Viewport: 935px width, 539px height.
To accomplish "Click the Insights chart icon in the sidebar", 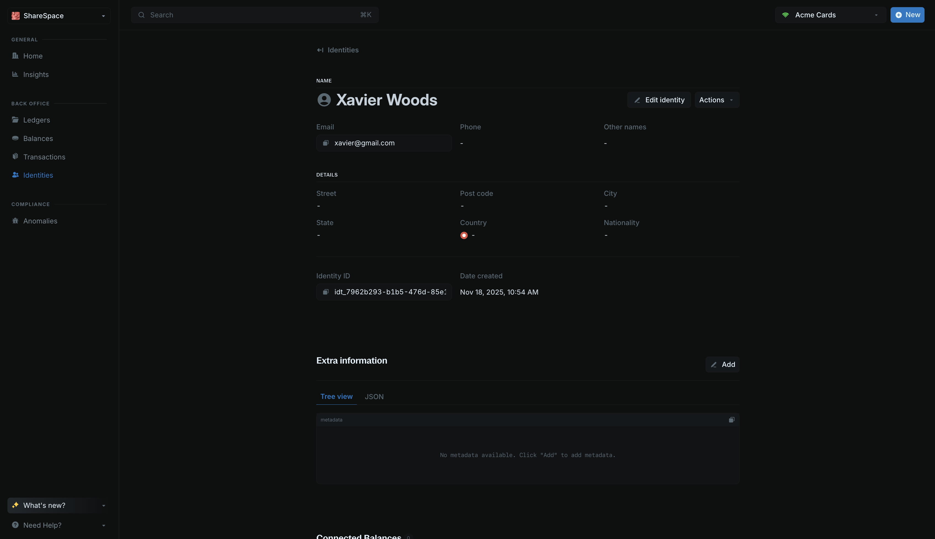I will pos(15,74).
